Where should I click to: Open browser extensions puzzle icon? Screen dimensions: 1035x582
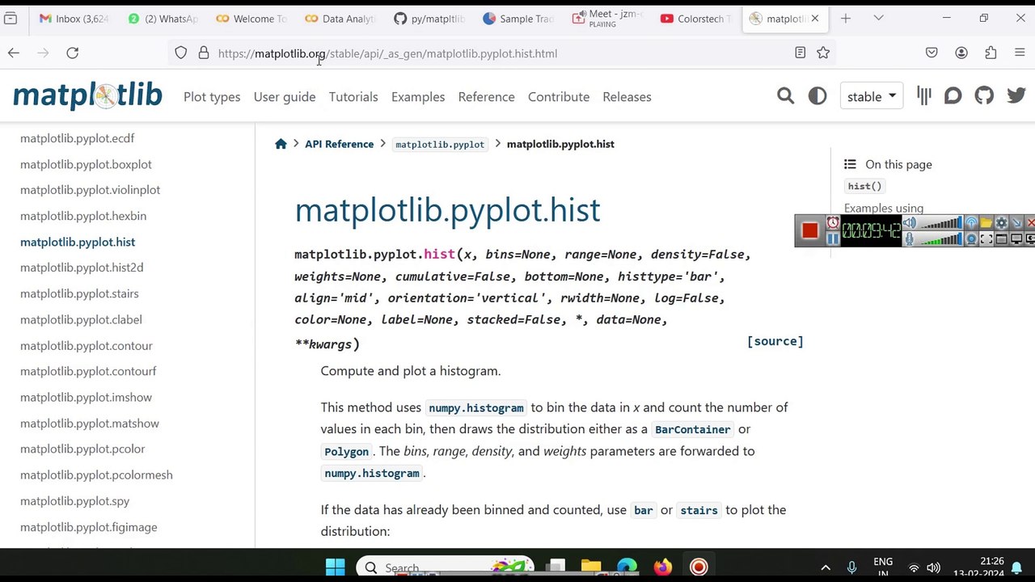[991, 53]
